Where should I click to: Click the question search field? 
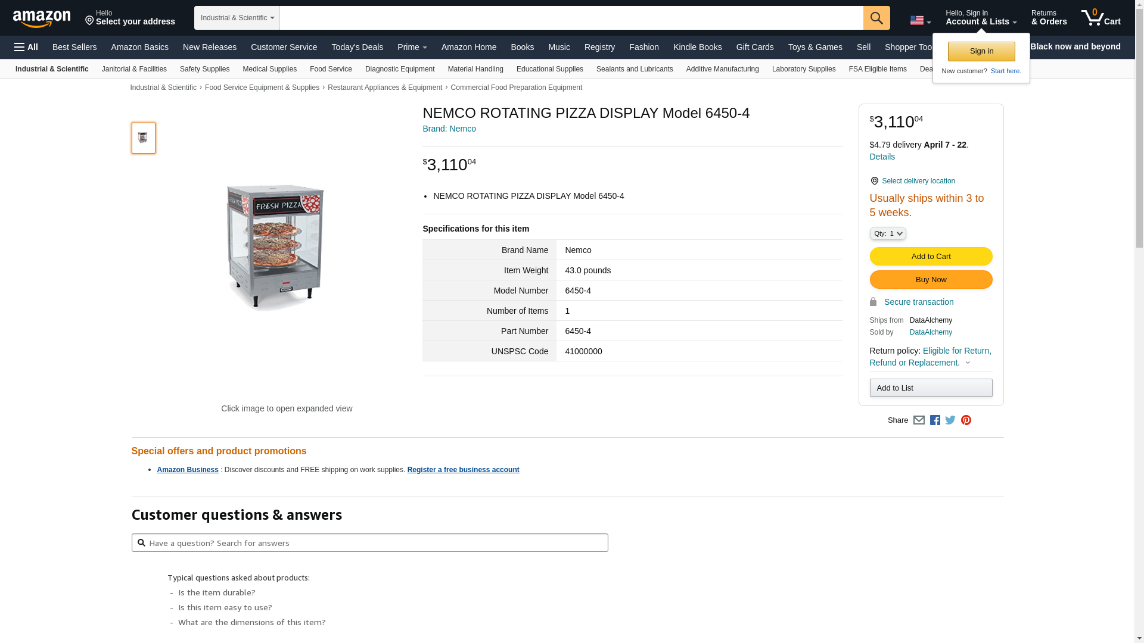pos(370,543)
